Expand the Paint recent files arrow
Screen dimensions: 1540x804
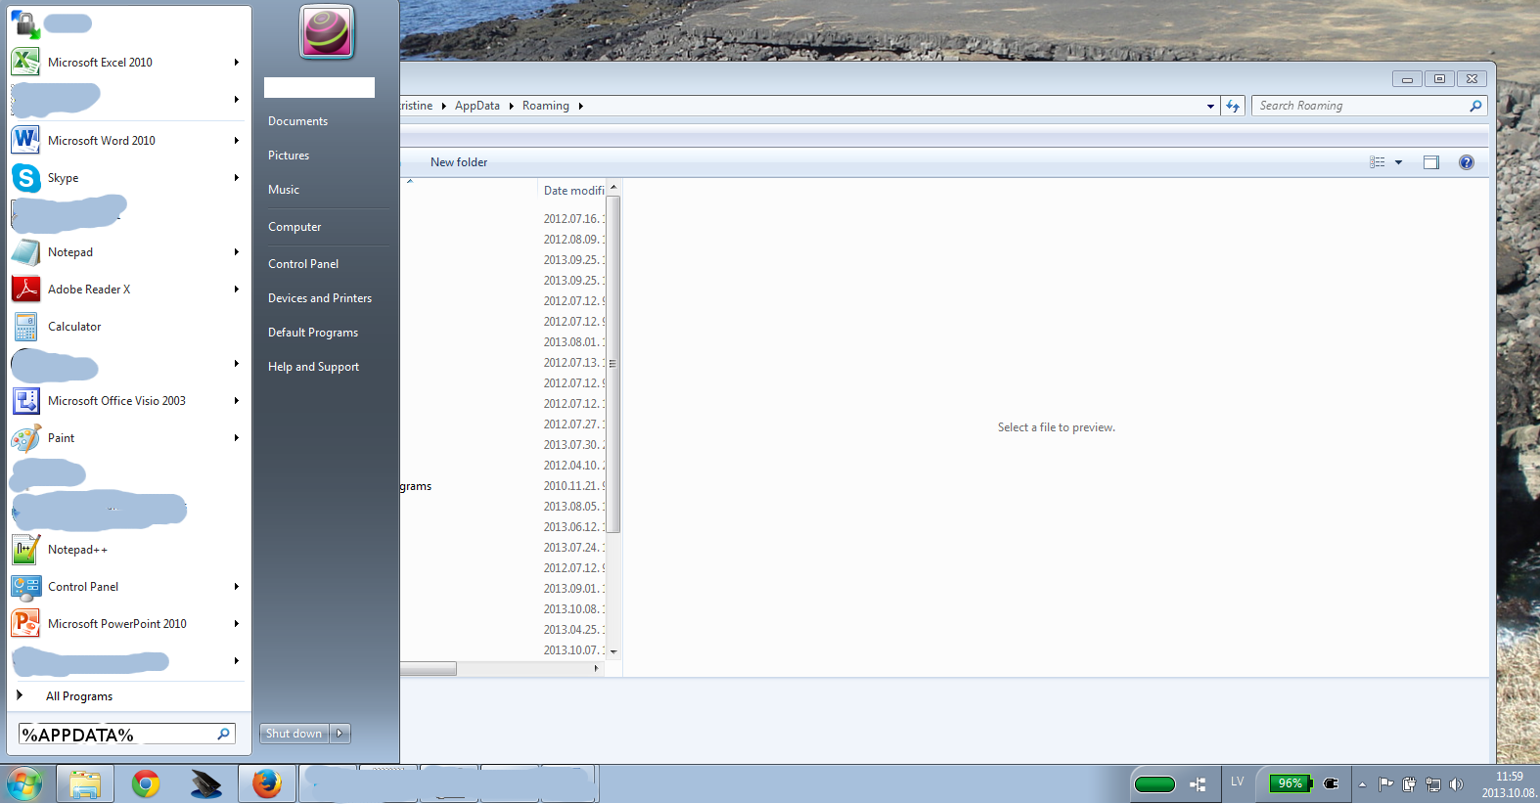pos(236,438)
